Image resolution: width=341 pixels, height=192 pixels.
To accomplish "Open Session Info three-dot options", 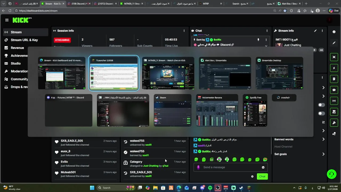I will pos(184,31).
